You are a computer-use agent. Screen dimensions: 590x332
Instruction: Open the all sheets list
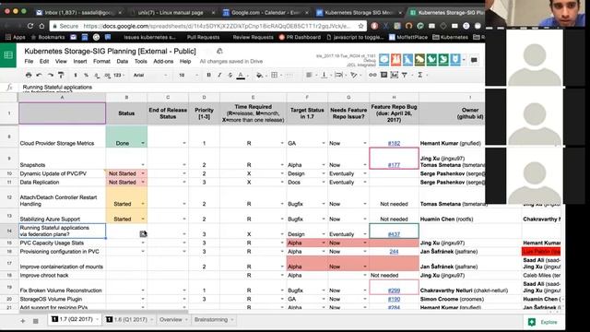(36, 321)
